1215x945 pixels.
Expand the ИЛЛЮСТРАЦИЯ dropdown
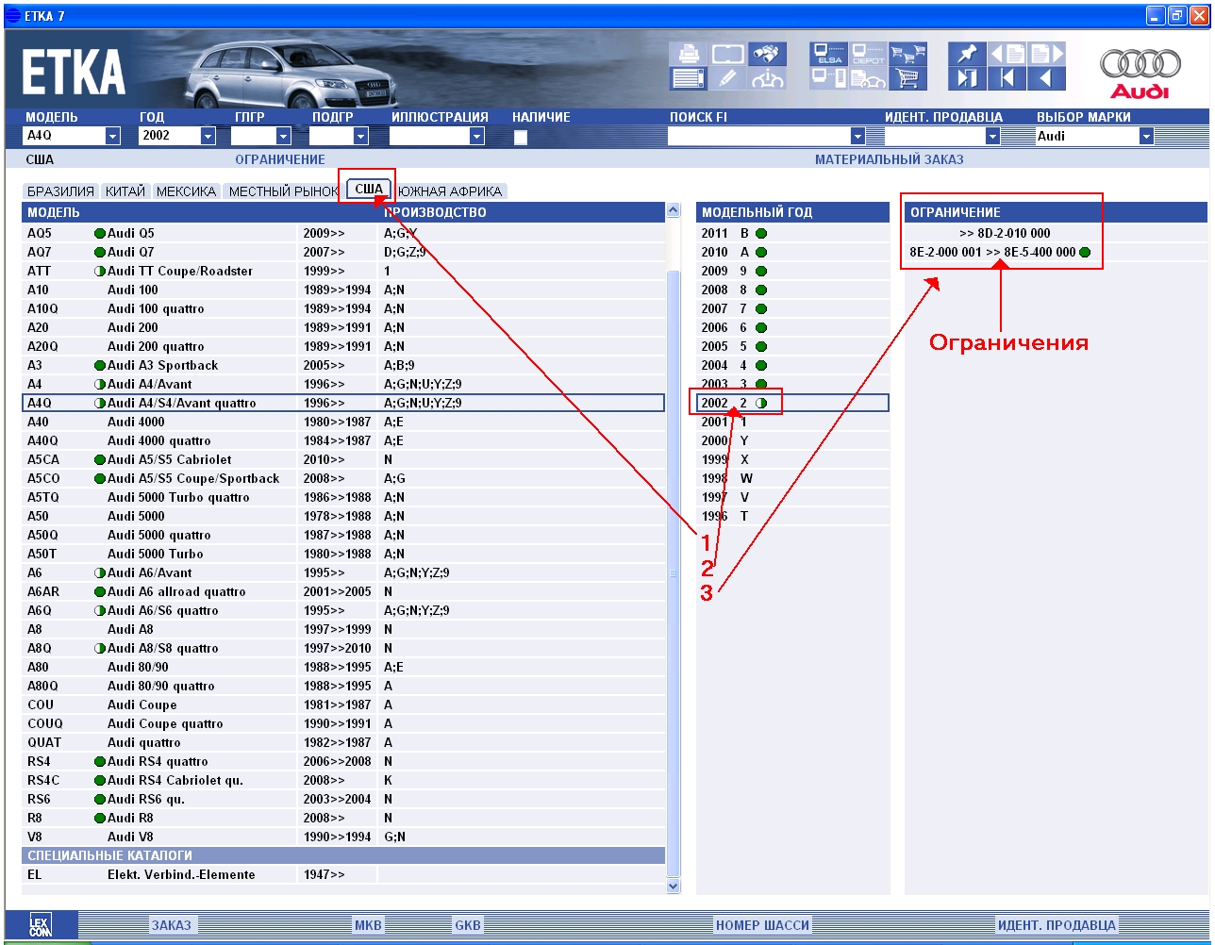pos(476,136)
